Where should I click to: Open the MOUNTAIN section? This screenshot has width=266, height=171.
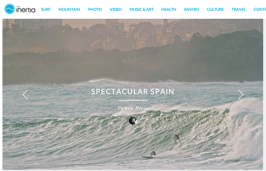click(x=69, y=9)
